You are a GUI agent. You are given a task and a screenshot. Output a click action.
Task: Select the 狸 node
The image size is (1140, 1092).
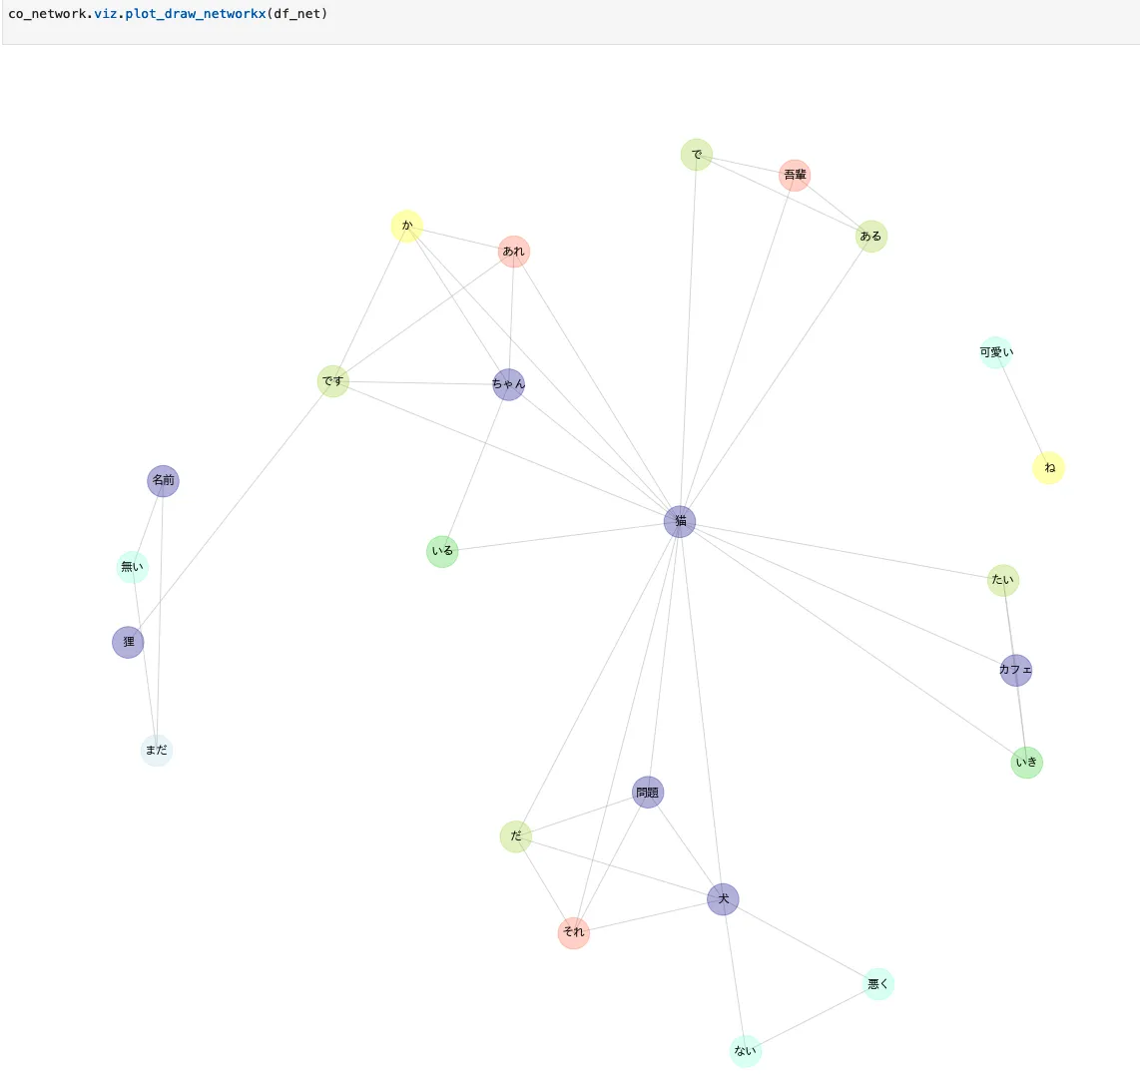pos(128,642)
